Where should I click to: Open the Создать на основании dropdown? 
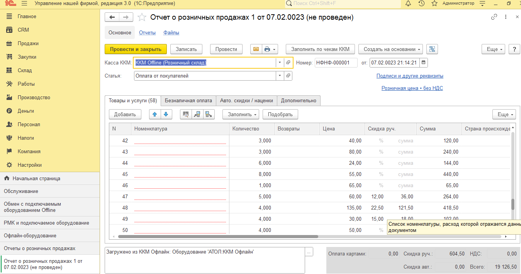click(390, 49)
